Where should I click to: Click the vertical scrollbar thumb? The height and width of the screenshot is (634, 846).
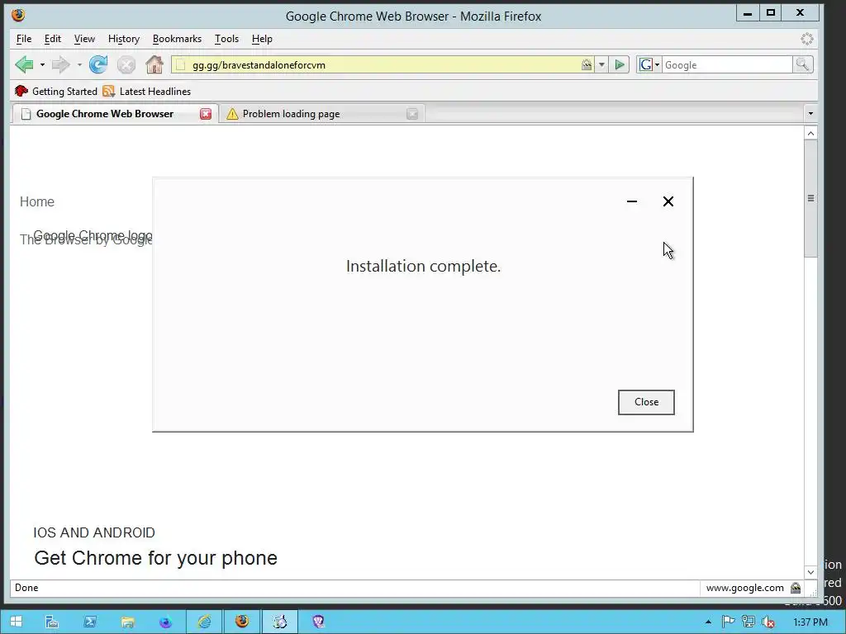[811, 198]
